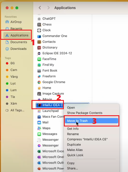This screenshot has height=172, width=128.
Task: Select the Macs Fan Control icon
Action: pyautogui.click(x=39, y=117)
